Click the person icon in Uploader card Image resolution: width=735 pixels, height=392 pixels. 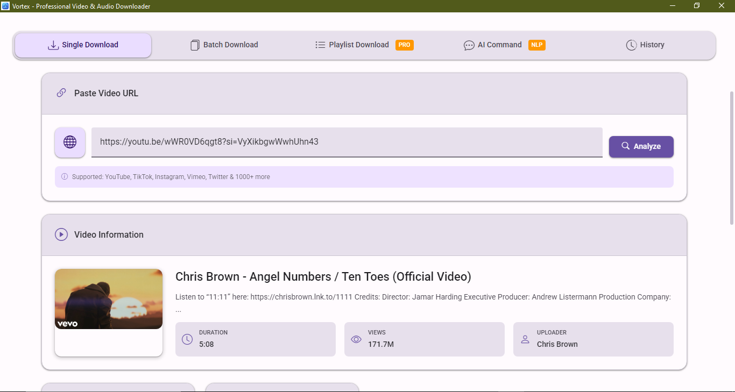[525, 339]
